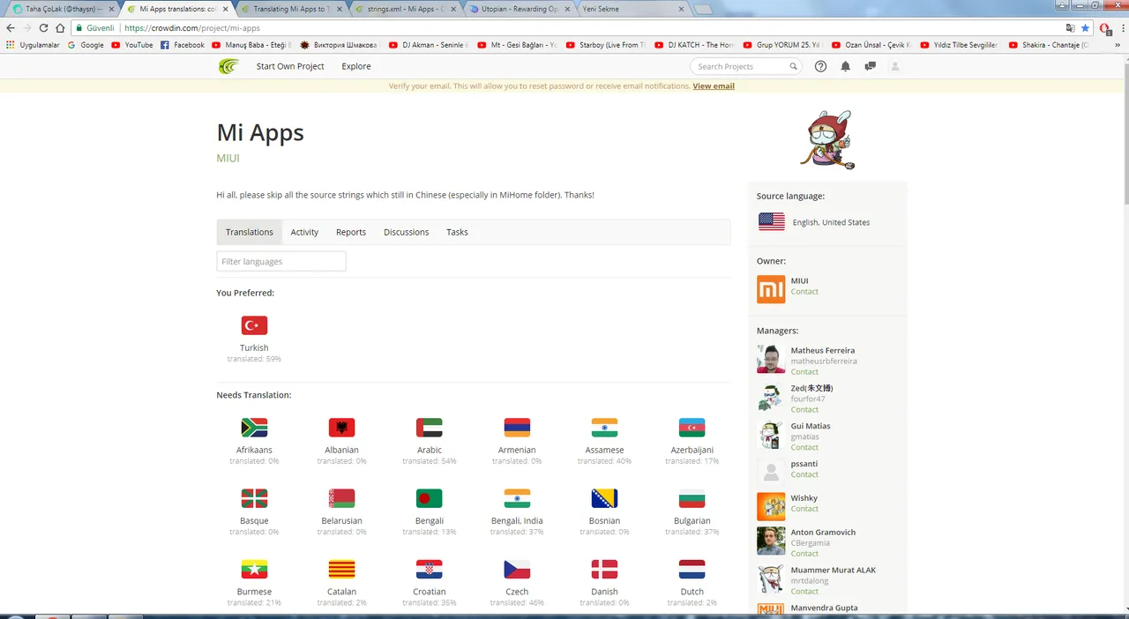Select the Burmese flag icon
This screenshot has height=619, width=1129.
(x=254, y=570)
